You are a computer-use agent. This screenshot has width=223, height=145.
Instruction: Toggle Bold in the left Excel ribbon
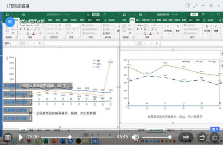(21, 29)
